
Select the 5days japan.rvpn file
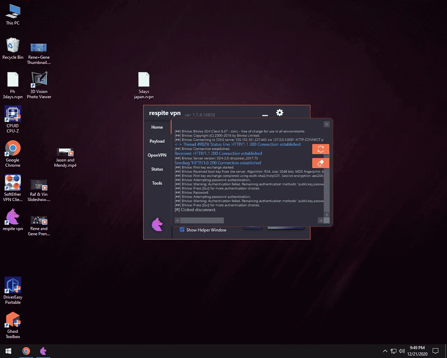pos(144,86)
